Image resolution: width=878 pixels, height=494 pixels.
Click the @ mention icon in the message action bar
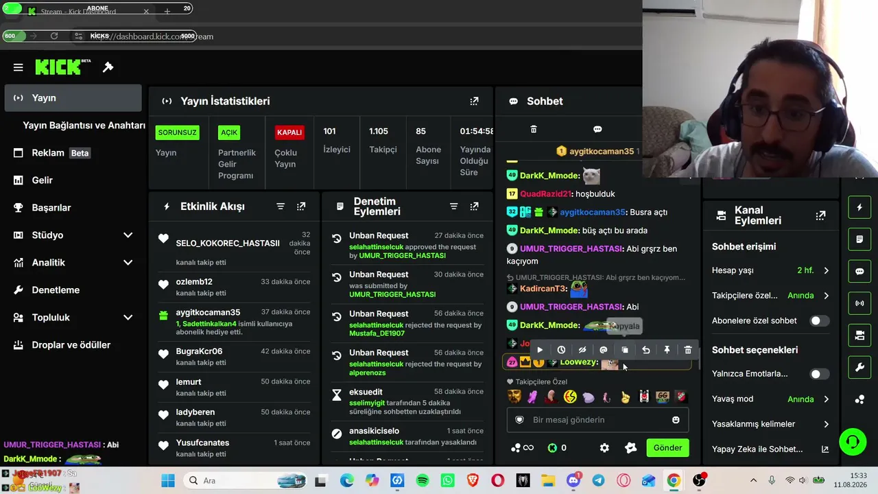[x=604, y=350]
